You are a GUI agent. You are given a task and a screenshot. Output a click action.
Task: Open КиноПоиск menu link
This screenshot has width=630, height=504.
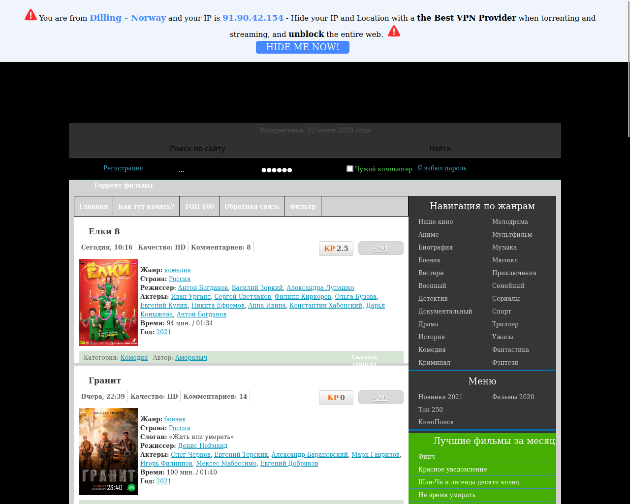click(x=436, y=422)
